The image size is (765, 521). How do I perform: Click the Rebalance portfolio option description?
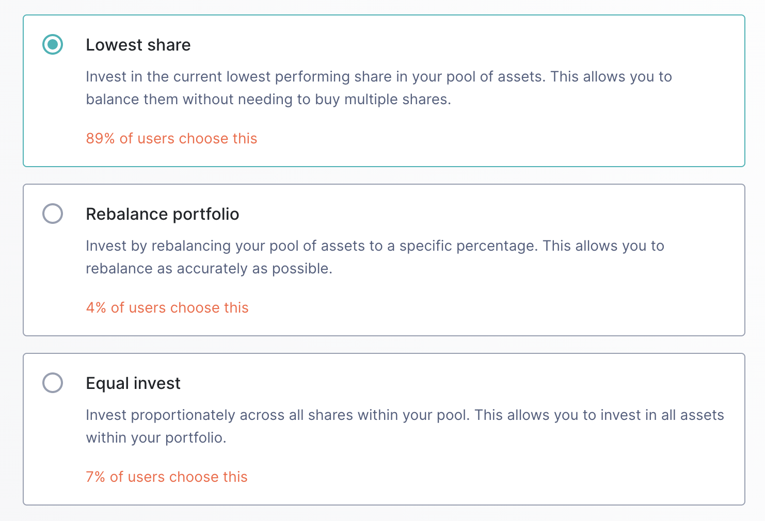click(375, 257)
